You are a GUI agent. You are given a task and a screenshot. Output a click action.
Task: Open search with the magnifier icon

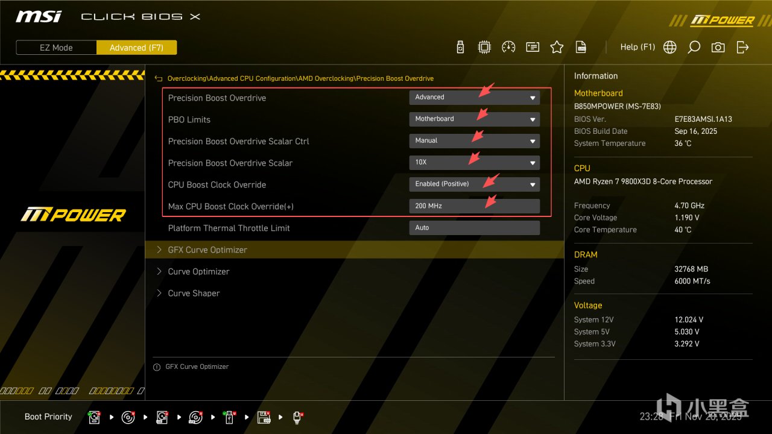tap(694, 47)
